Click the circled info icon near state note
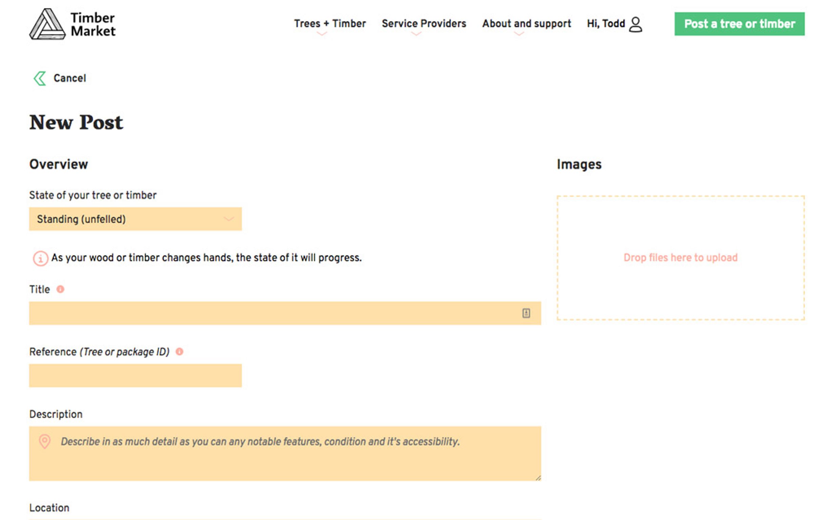 [x=40, y=258]
